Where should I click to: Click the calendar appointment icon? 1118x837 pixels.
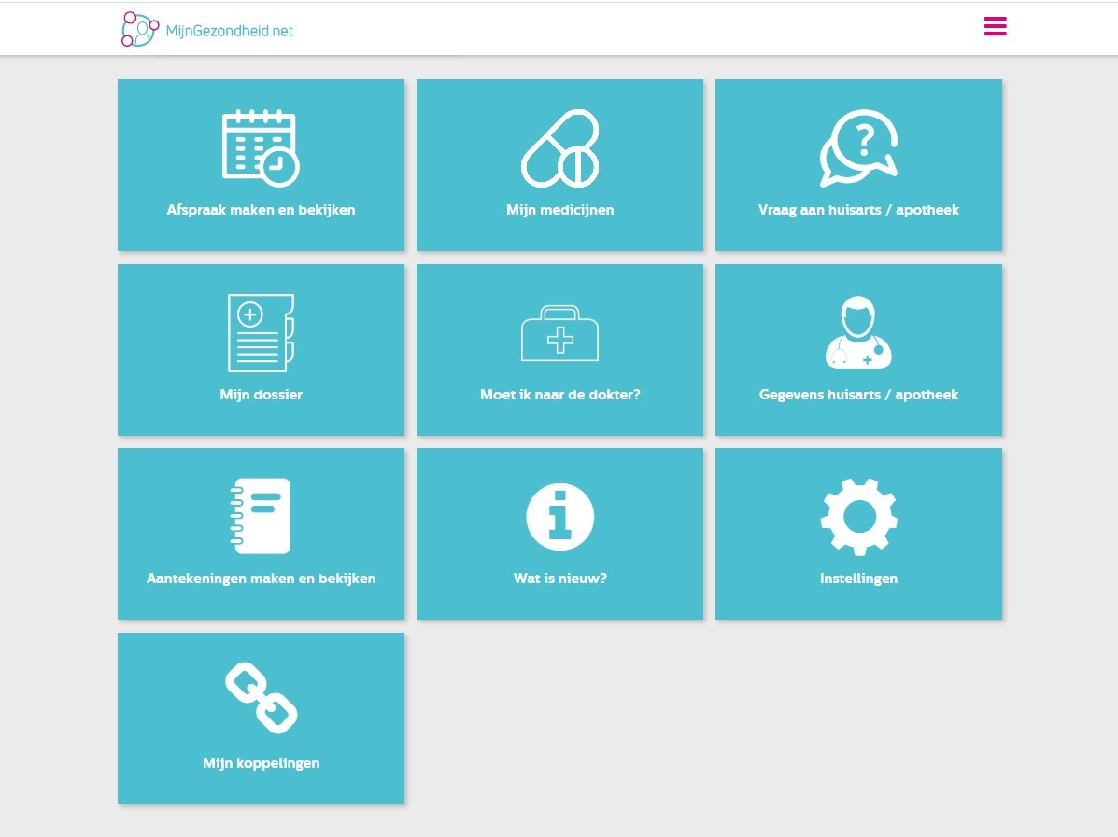(261, 148)
